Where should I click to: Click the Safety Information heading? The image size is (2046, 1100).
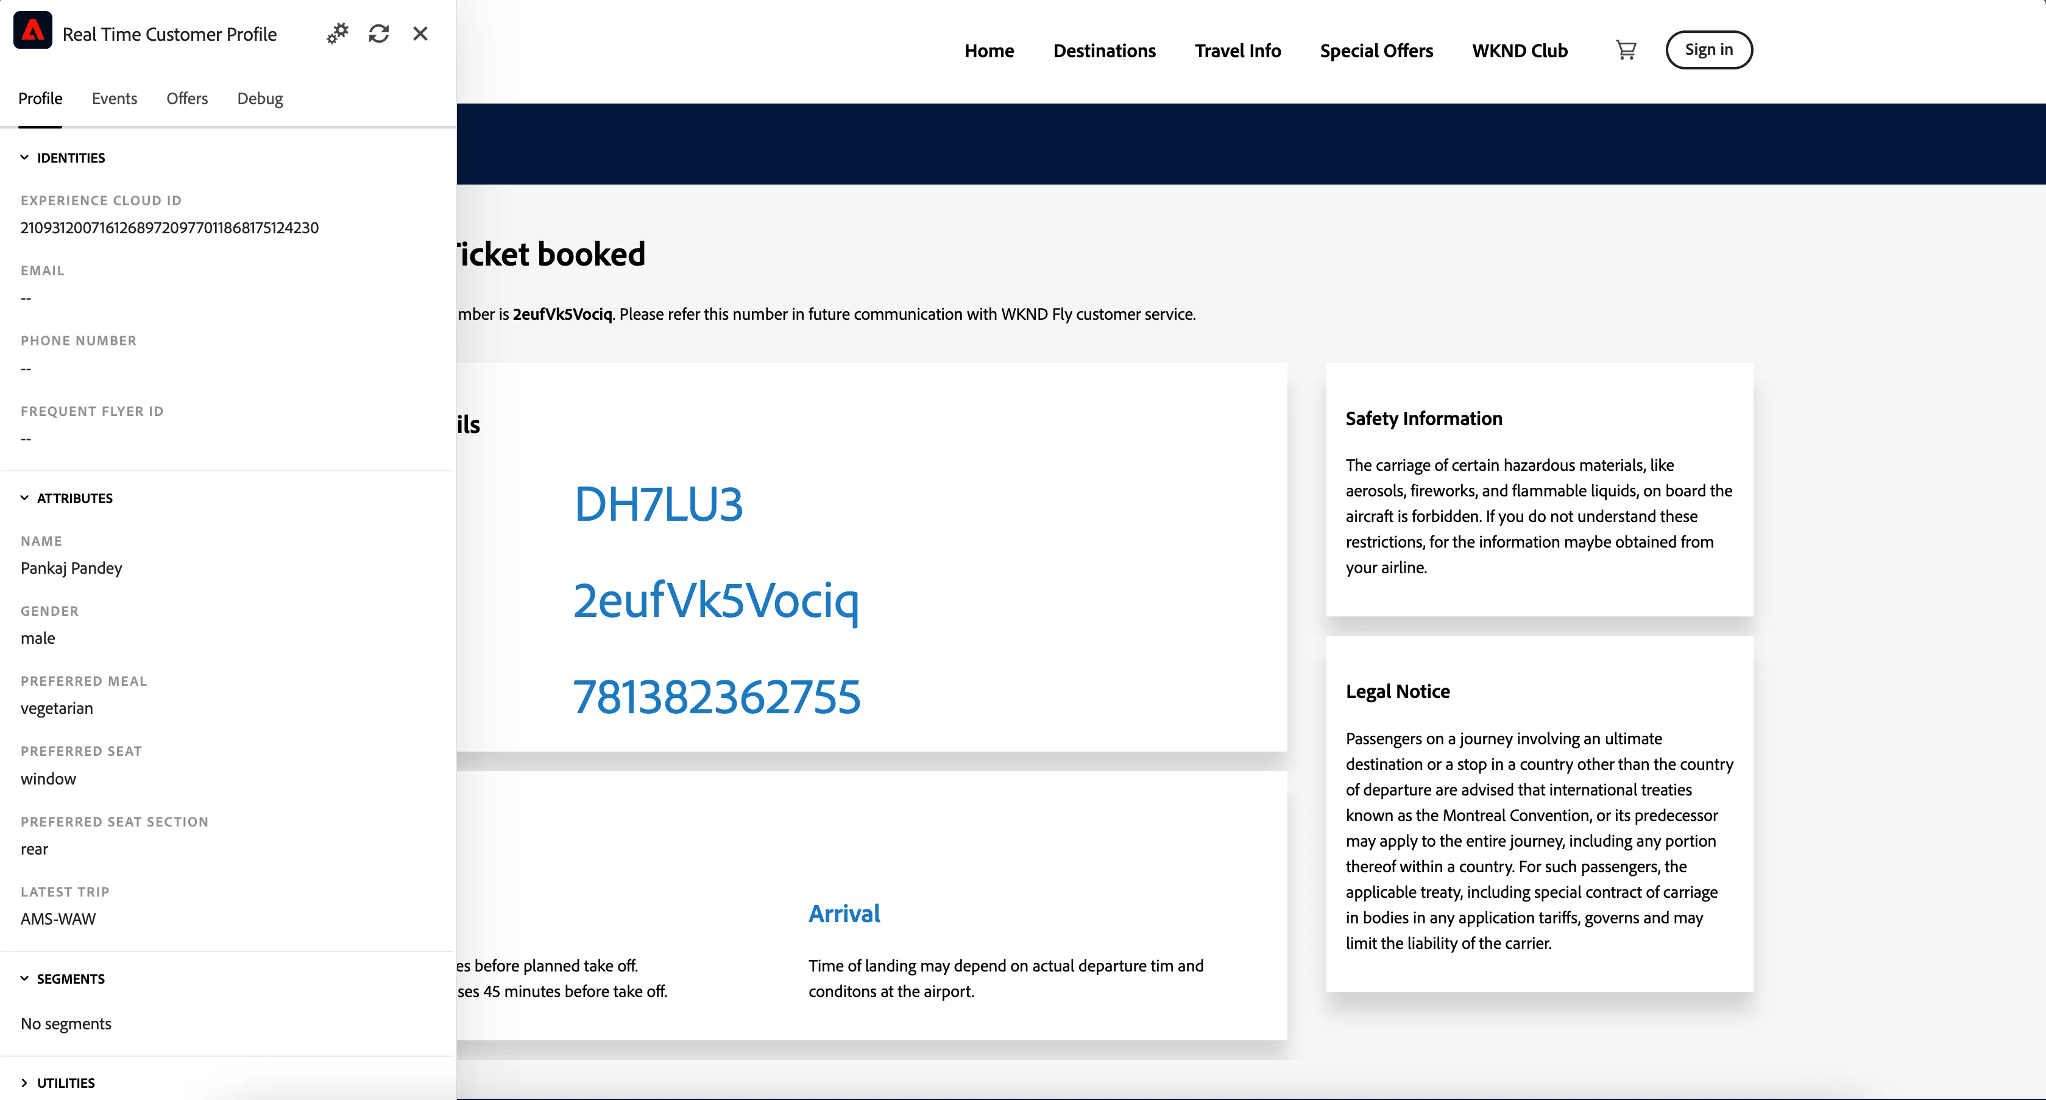[1424, 418]
